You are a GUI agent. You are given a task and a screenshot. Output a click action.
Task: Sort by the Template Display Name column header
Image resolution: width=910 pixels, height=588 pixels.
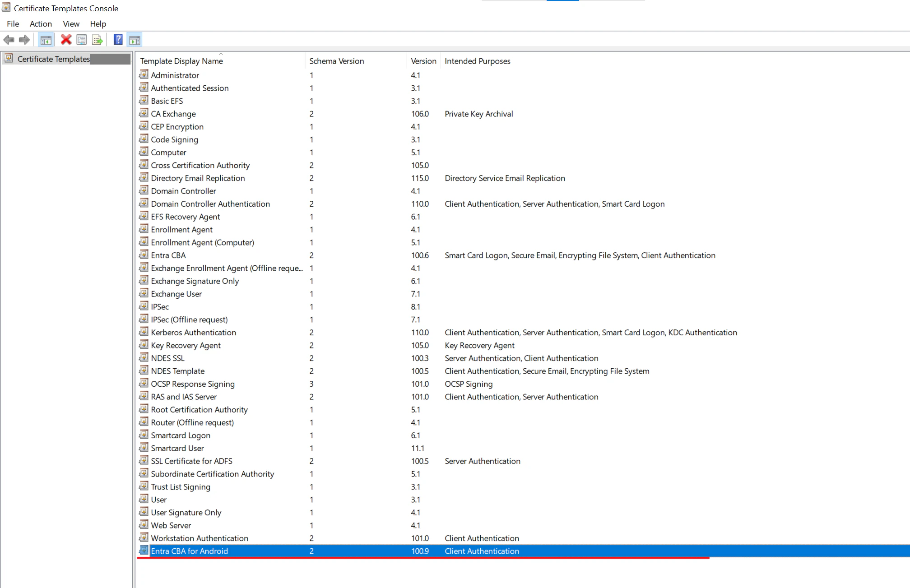click(221, 61)
